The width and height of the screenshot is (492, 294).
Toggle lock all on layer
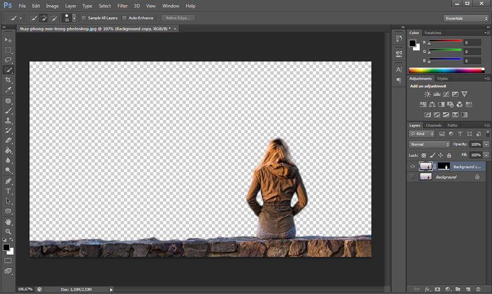(449, 155)
